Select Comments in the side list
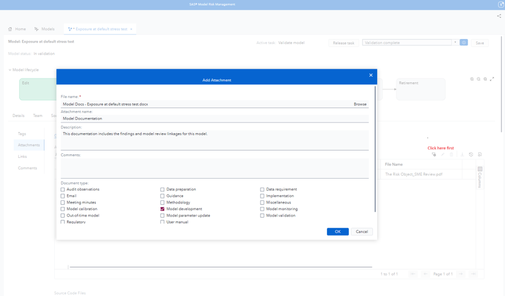The width and height of the screenshot is (505, 296). 27,168
